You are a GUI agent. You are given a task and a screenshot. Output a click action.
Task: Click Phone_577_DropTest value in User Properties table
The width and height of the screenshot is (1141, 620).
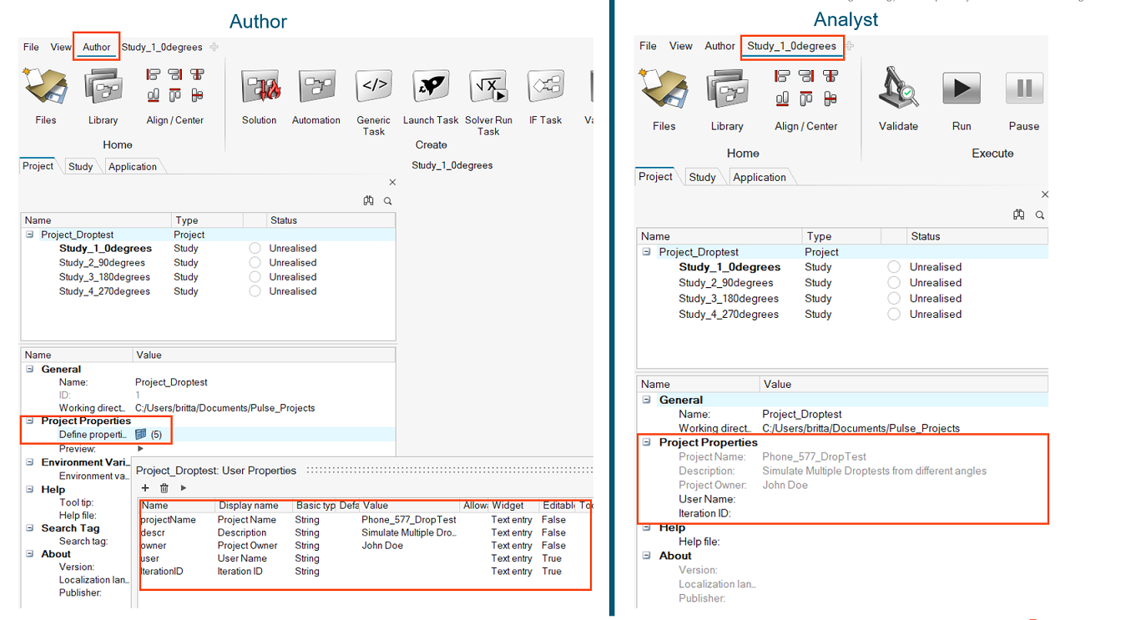[x=409, y=520]
